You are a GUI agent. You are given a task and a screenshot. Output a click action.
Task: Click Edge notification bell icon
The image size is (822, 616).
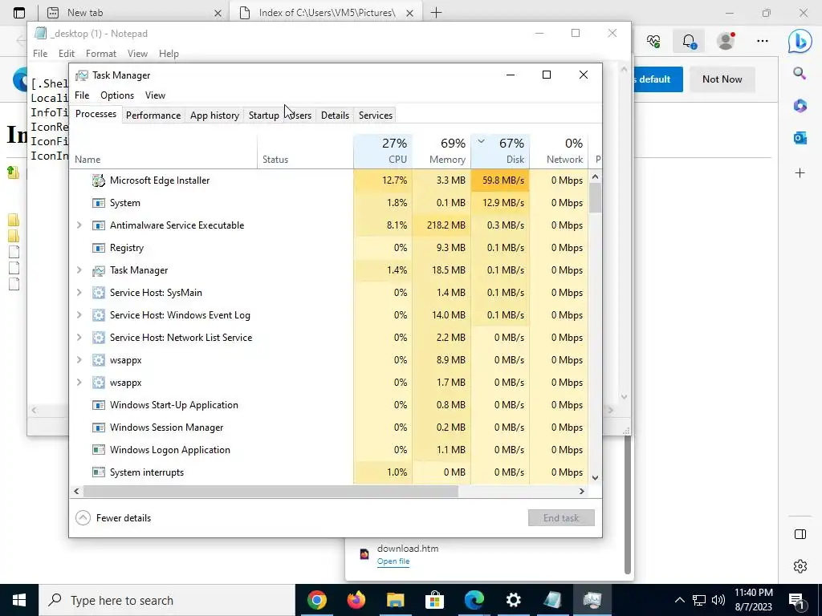(689, 42)
